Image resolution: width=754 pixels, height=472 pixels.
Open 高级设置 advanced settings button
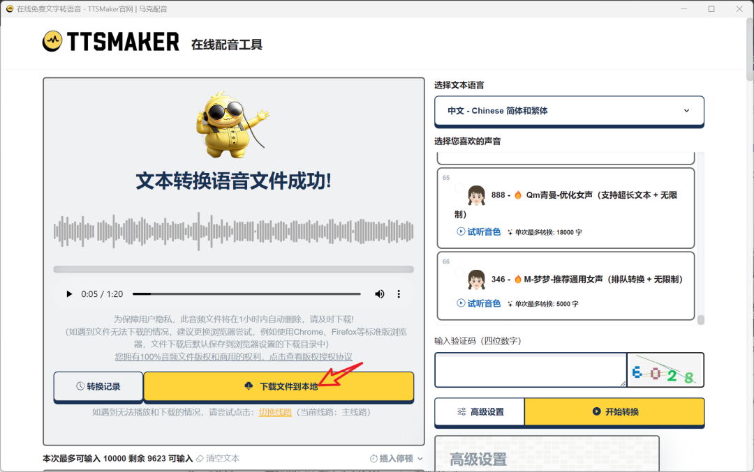pyautogui.click(x=480, y=411)
